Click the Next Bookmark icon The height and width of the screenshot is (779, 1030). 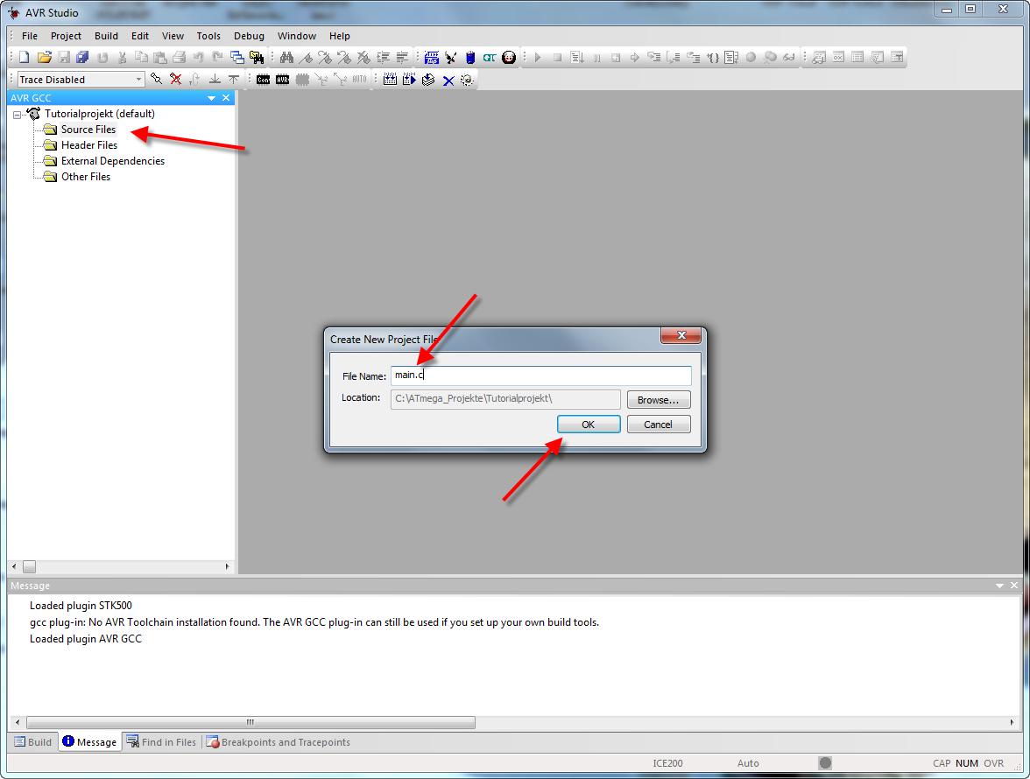click(x=324, y=58)
